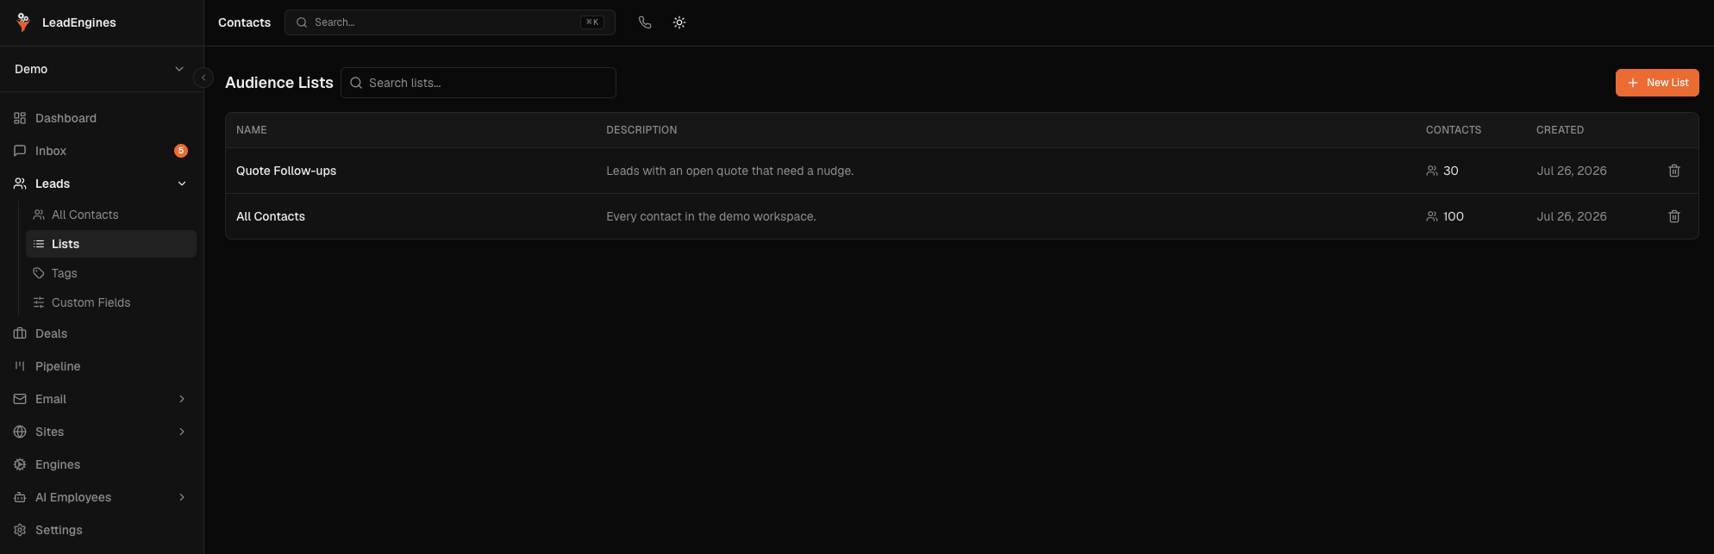Screen dimensions: 1714x554
Task: Click the Quote Follow-ups created date
Action: point(1572,171)
